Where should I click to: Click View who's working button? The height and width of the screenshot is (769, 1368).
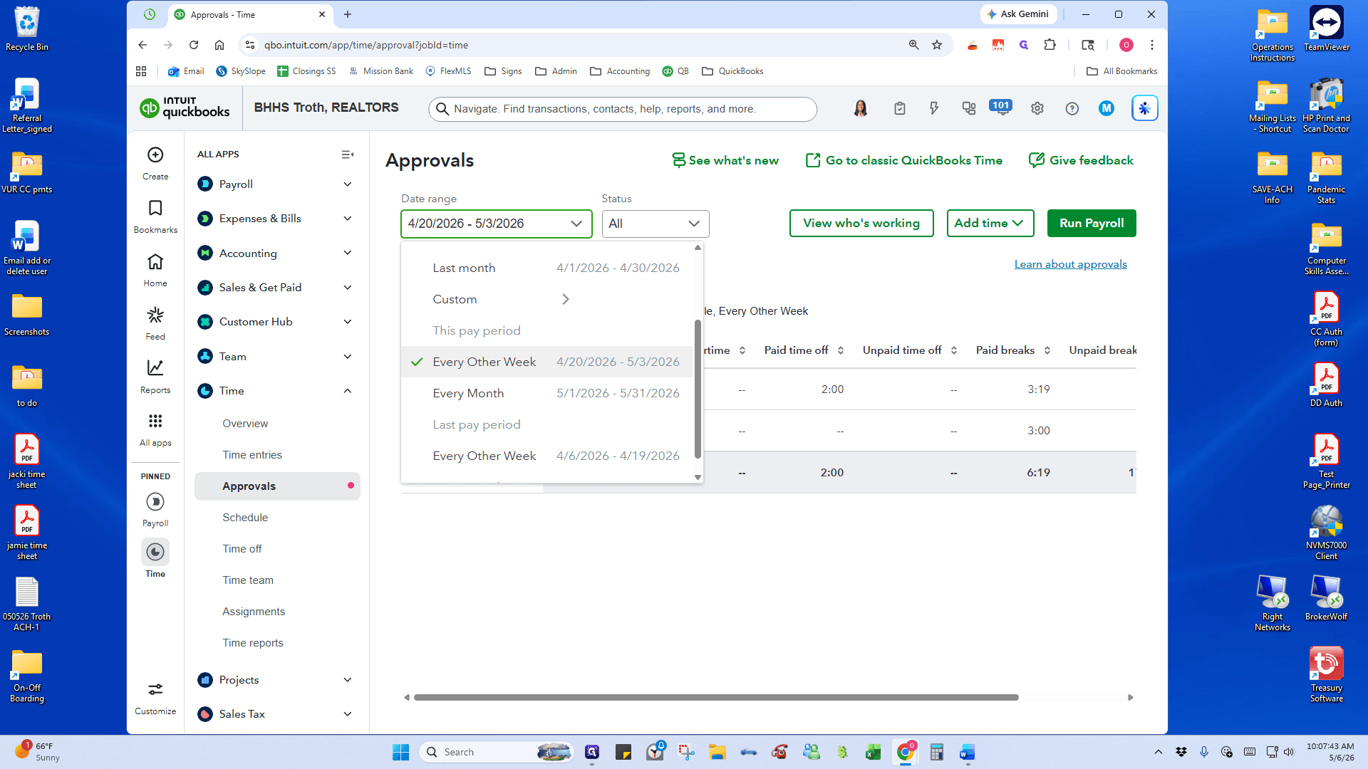861,223
